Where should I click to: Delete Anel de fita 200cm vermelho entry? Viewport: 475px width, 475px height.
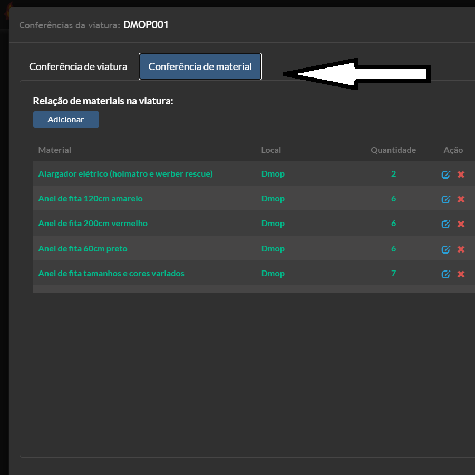pyautogui.click(x=461, y=224)
